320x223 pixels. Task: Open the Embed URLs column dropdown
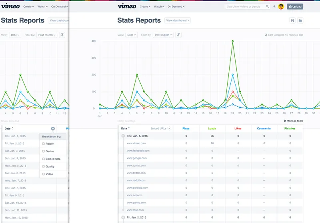170,128
